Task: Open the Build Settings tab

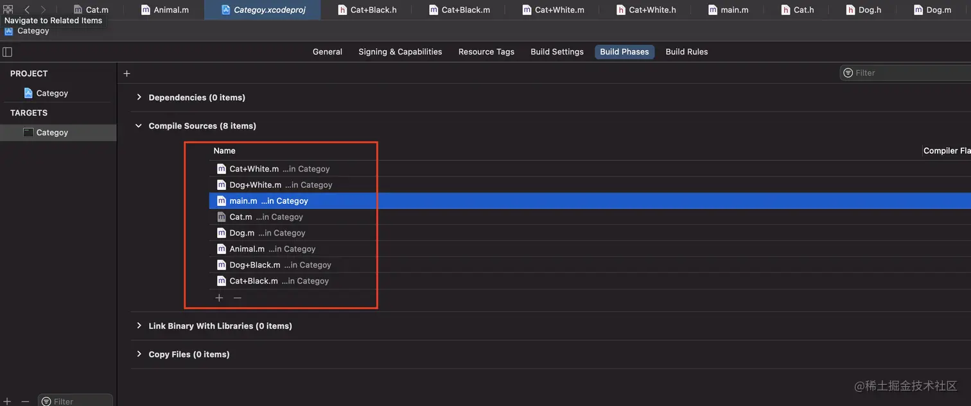Action: (557, 52)
